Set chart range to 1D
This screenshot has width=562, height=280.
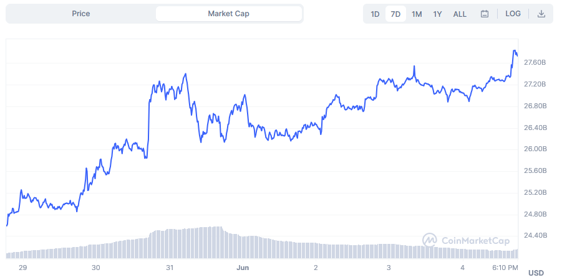coord(375,14)
